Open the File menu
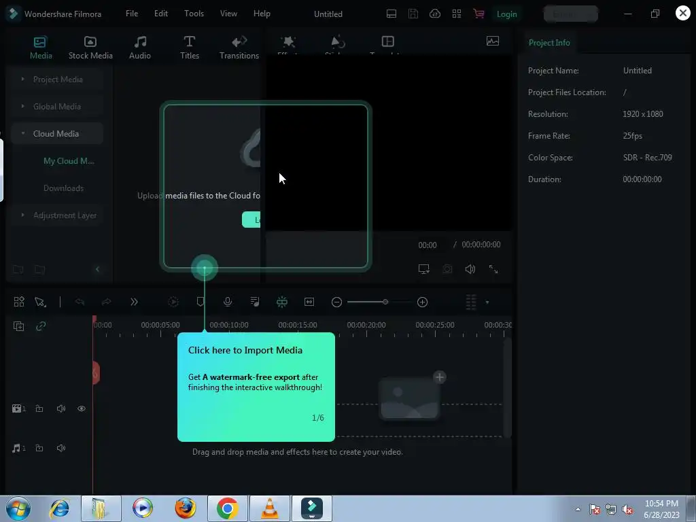696x522 pixels. point(132,14)
